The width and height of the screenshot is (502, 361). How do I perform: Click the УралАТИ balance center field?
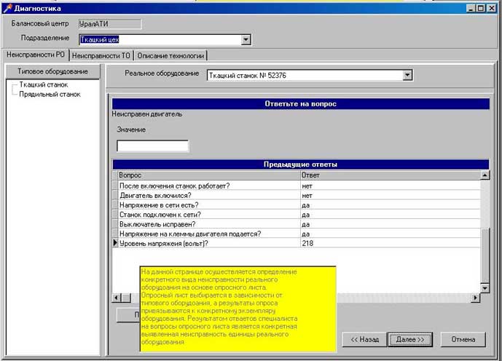point(110,24)
